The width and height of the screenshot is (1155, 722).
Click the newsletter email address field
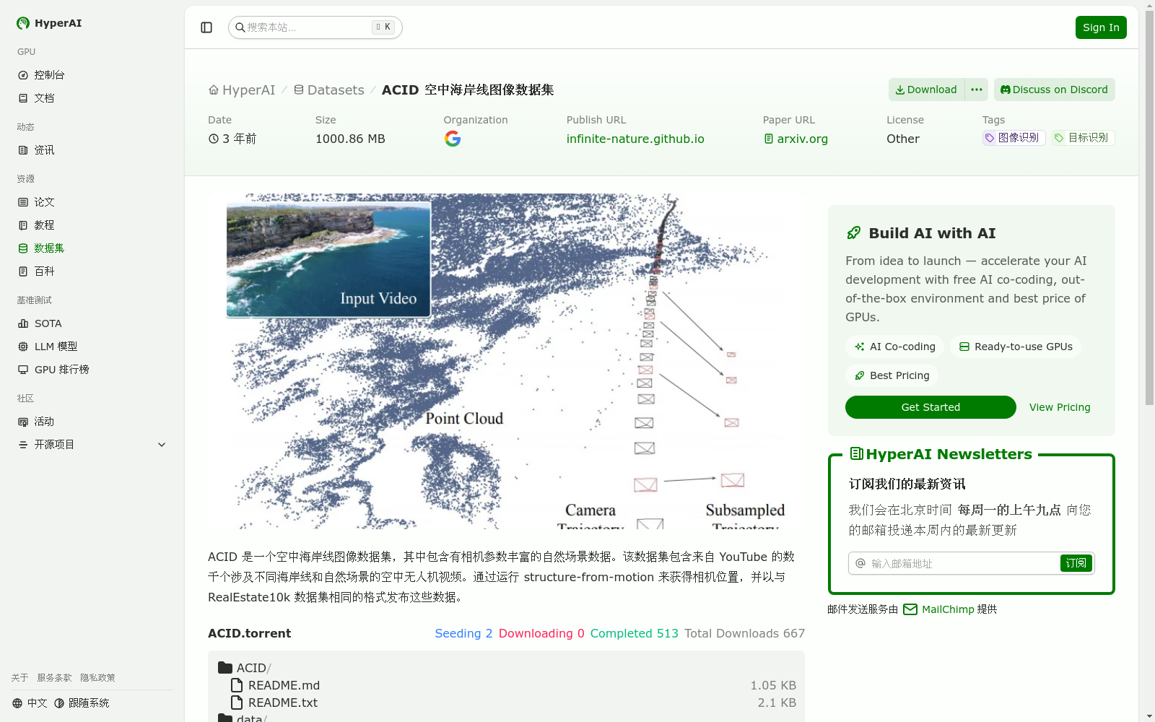click(x=964, y=563)
